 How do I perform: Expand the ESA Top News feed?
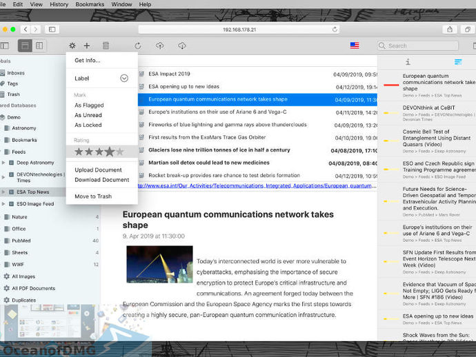[3, 192]
